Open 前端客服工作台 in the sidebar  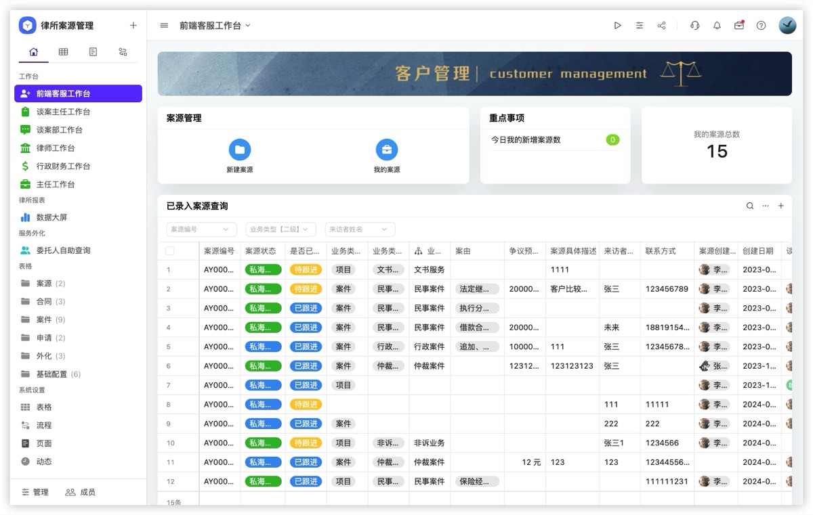click(78, 93)
